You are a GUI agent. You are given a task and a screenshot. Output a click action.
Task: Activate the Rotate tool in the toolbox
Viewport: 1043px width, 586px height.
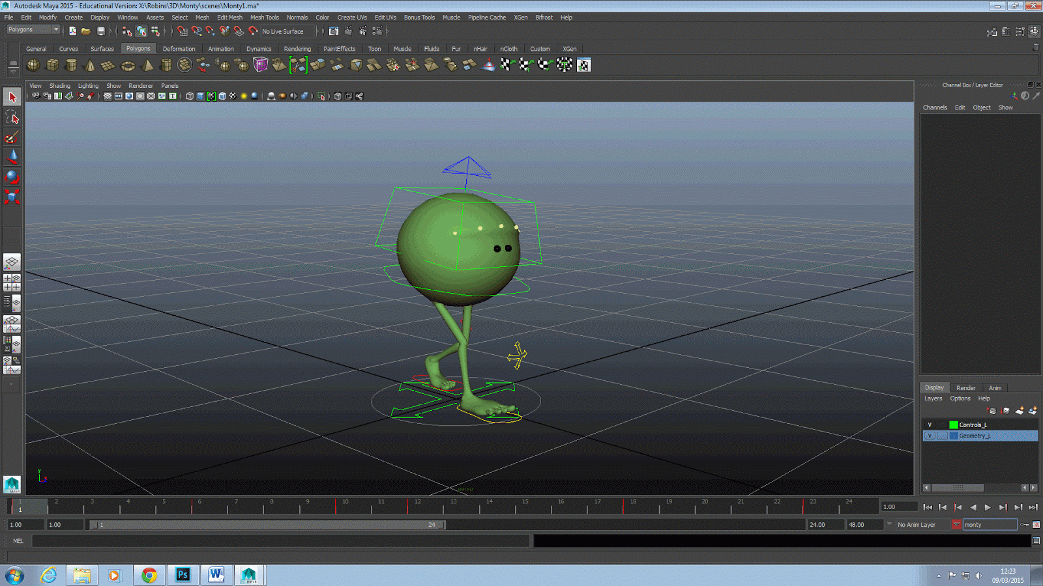click(x=12, y=177)
